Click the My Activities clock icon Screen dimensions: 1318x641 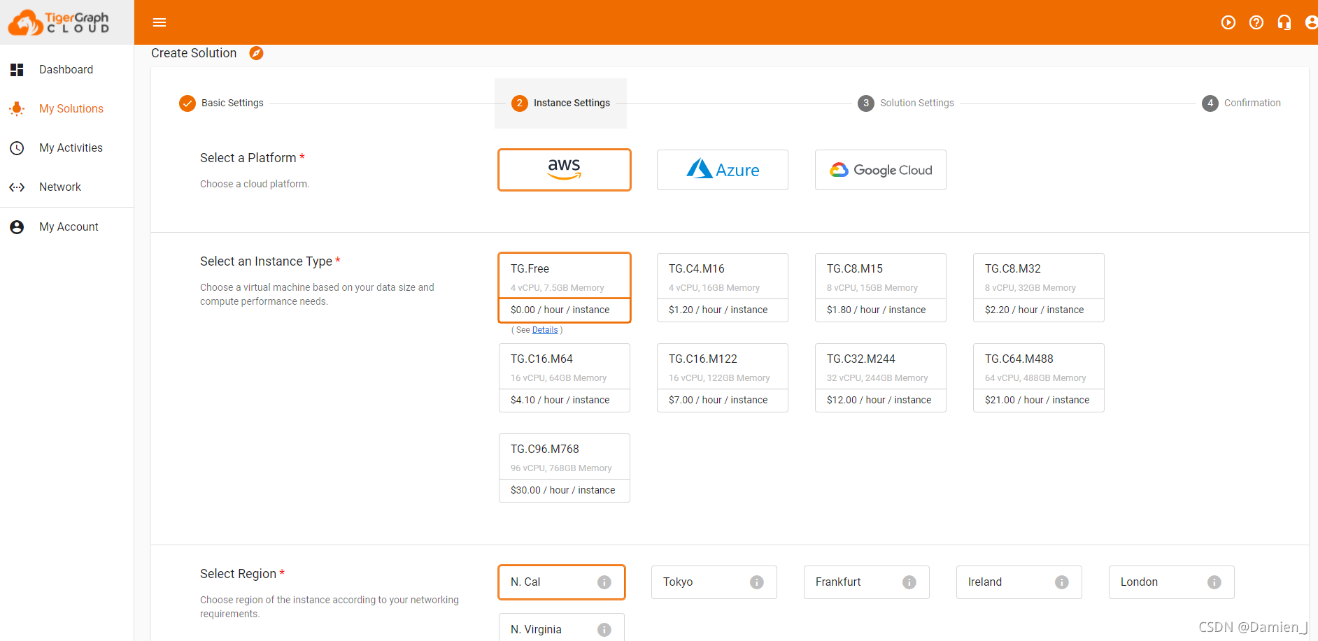[17, 148]
